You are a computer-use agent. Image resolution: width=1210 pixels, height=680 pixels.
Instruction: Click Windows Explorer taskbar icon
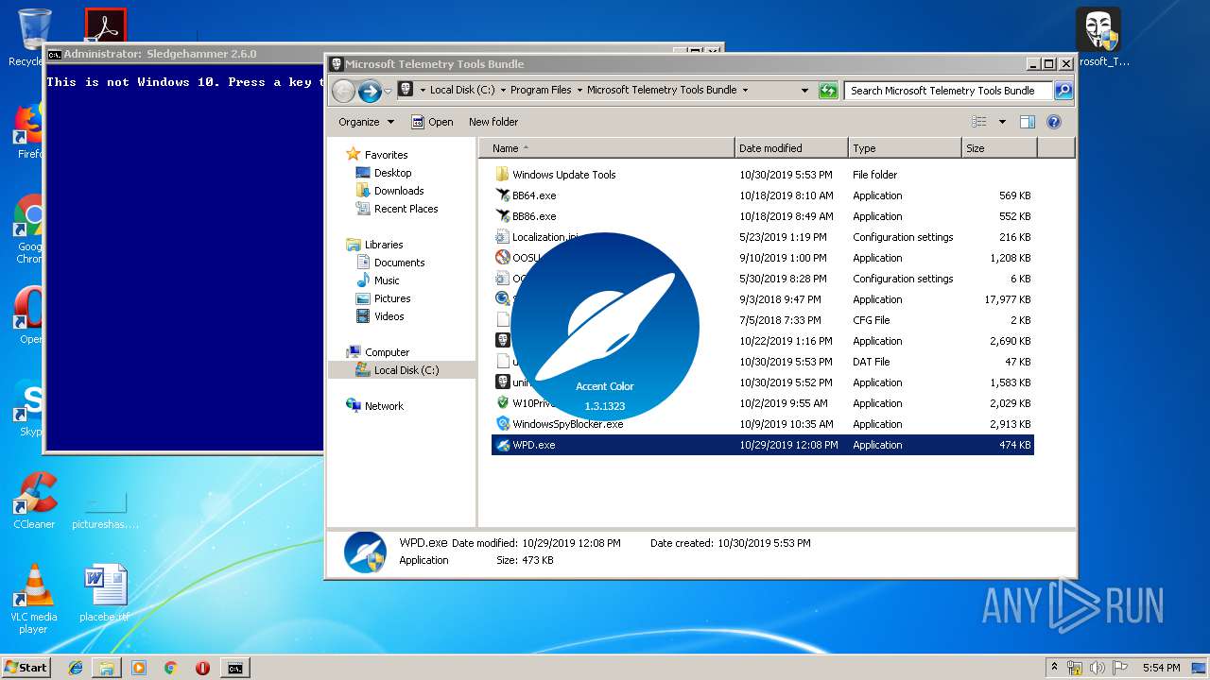(x=107, y=668)
